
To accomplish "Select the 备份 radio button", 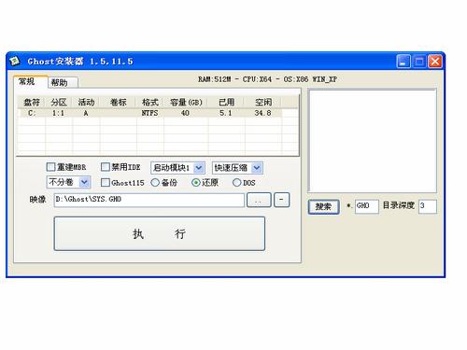I will pyautogui.click(x=155, y=183).
